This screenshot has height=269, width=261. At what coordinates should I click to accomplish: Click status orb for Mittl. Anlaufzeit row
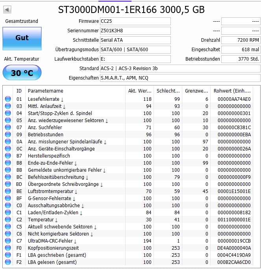click(x=8, y=106)
